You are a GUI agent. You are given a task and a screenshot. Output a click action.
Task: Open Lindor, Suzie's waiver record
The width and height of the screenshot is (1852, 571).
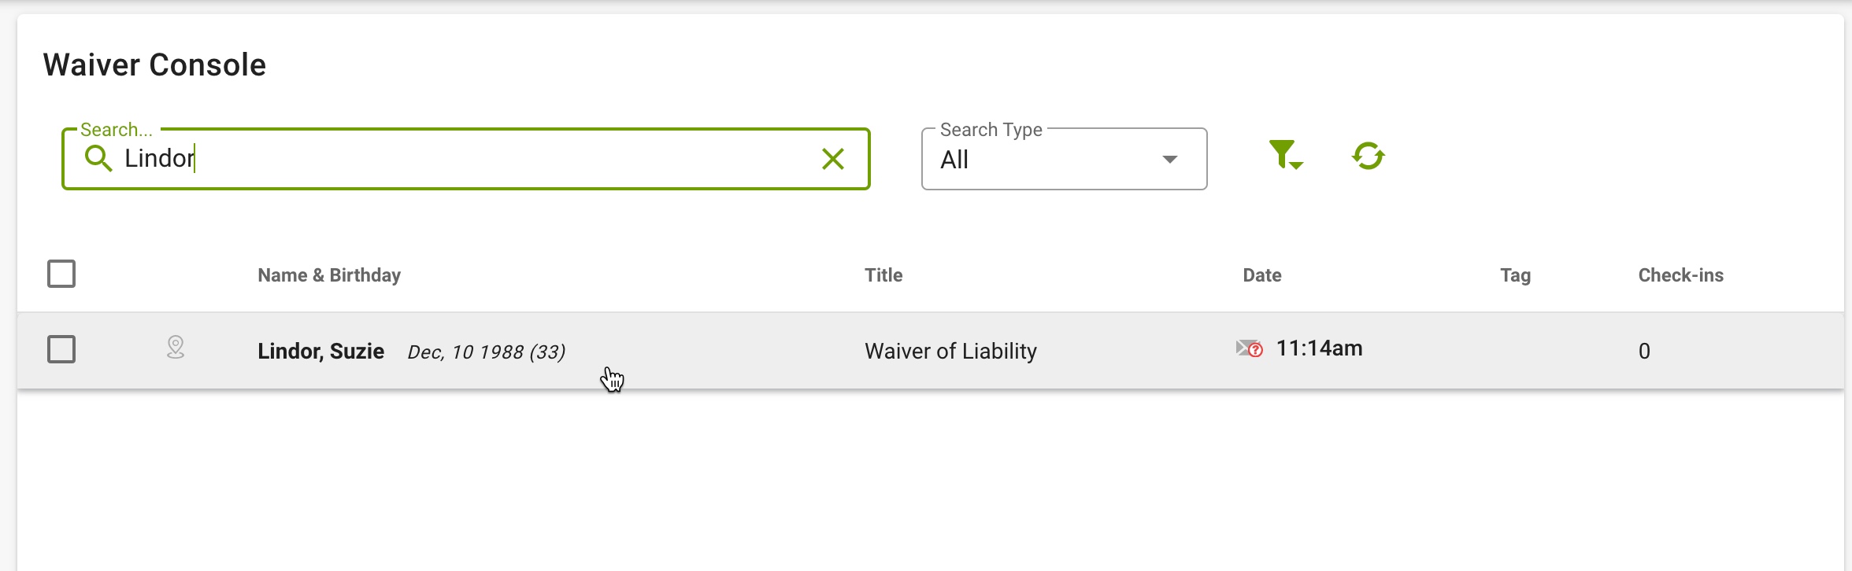click(x=930, y=350)
